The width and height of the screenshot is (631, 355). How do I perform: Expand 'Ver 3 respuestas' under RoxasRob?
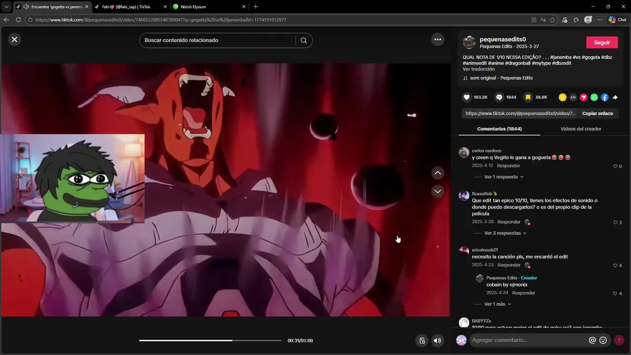coord(505,233)
